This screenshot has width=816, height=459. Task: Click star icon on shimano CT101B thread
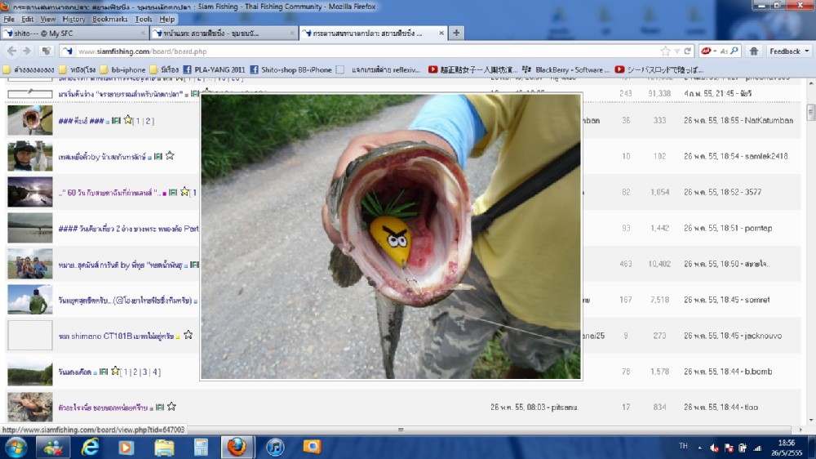(x=188, y=335)
